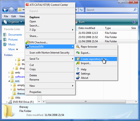Open Explorer help via blue question icon

coord(134,22)
